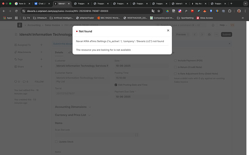
Task: Open the Chrome extensions puzzle icon
Action: [230, 11]
